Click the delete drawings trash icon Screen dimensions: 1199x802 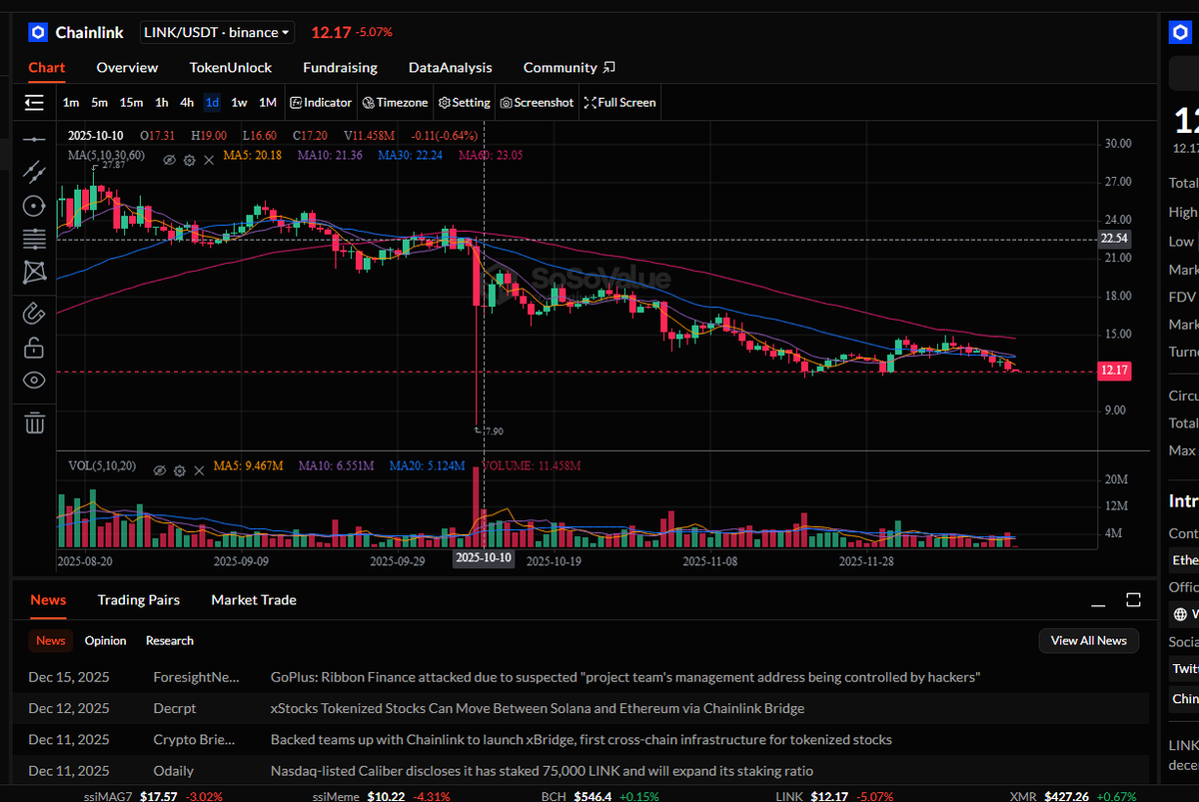click(x=34, y=422)
